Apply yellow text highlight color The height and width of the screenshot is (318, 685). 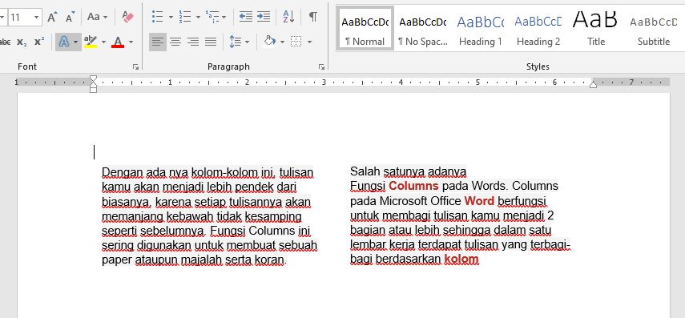tap(91, 42)
